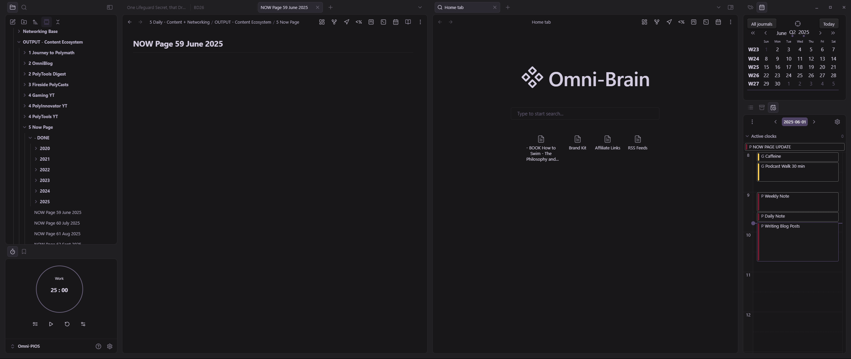The width and height of the screenshot is (851, 359).
Task: Toggle the left sidebar collapse button
Action: point(110,7)
